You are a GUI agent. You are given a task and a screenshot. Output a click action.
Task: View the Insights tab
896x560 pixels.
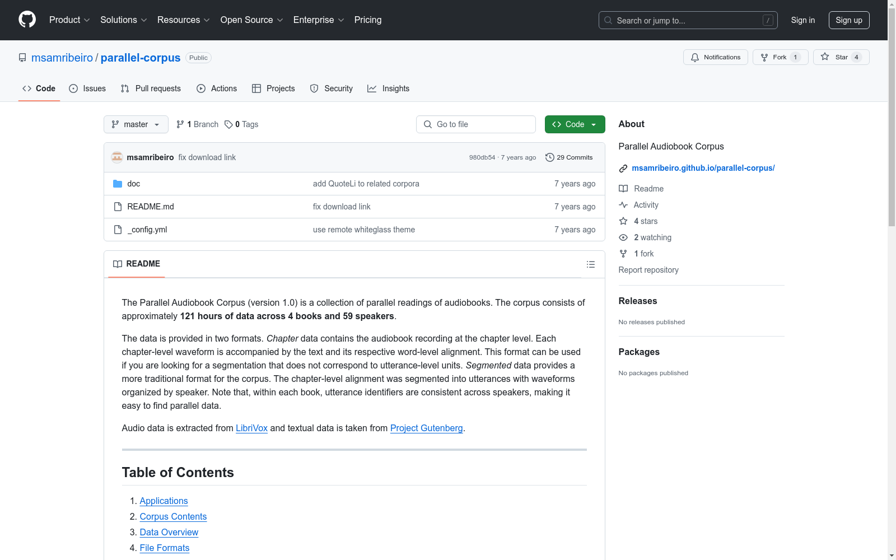388,88
